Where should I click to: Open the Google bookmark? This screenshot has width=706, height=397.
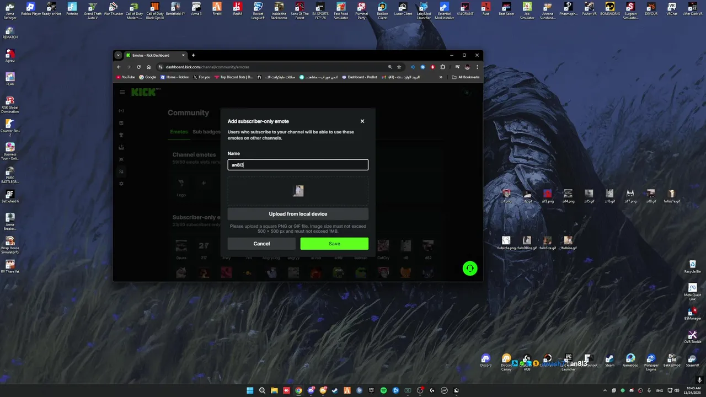148,77
